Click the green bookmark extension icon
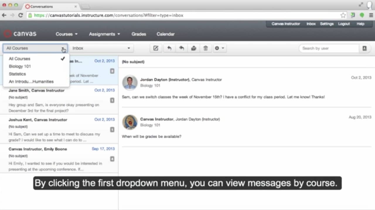 (353, 15)
